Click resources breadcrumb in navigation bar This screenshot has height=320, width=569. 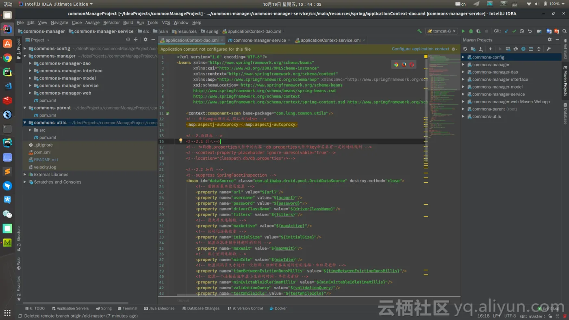coord(185,31)
